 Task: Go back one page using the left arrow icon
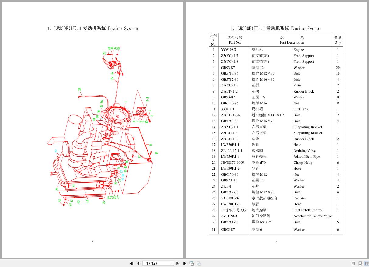click(x=138, y=263)
